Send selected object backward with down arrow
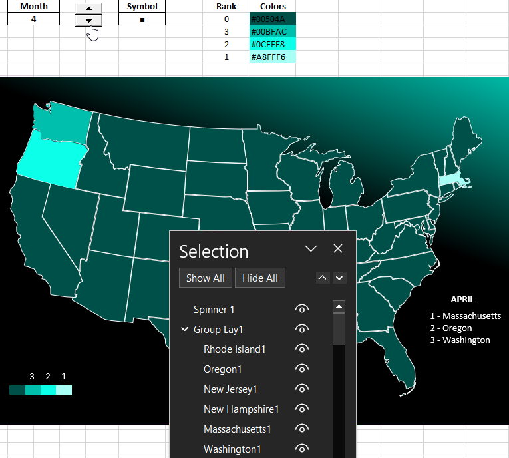This screenshot has height=458, width=509. pos(339,278)
